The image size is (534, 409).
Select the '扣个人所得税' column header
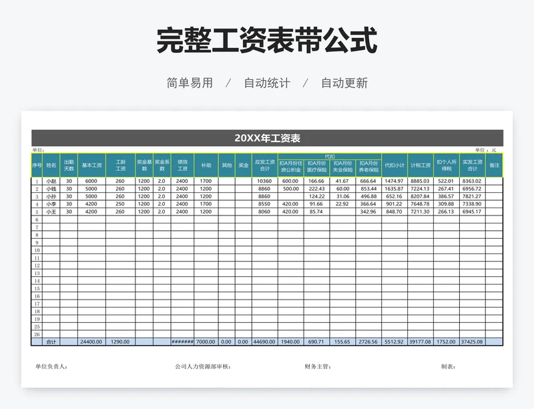click(447, 165)
